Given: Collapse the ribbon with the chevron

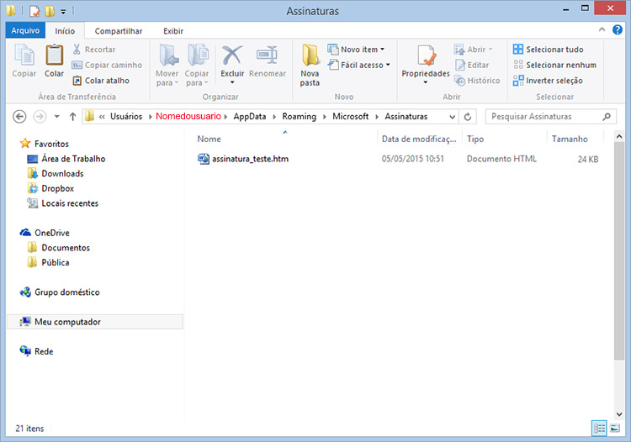Looking at the screenshot, I should pyautogui.click(x=602, y=29).
